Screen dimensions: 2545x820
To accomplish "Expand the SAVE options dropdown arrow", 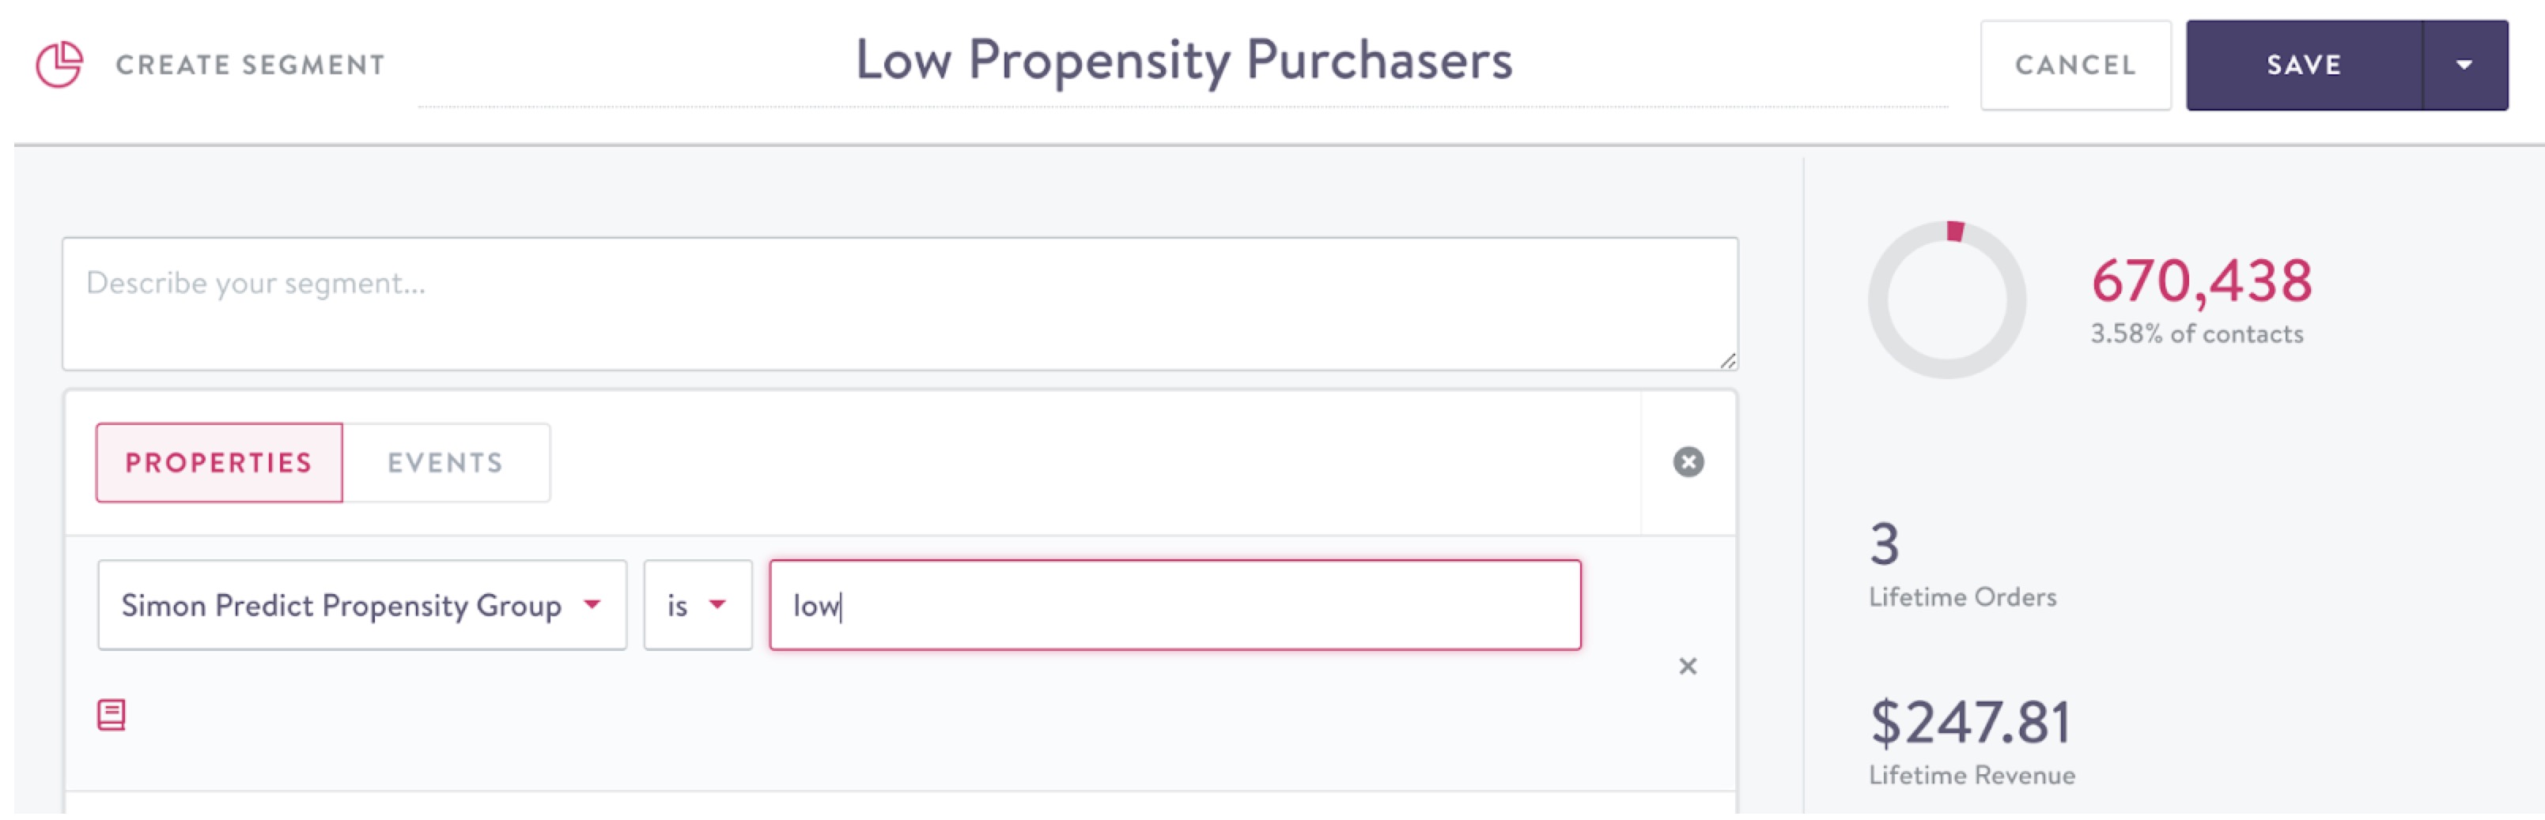I will (x=2464, y=65).
